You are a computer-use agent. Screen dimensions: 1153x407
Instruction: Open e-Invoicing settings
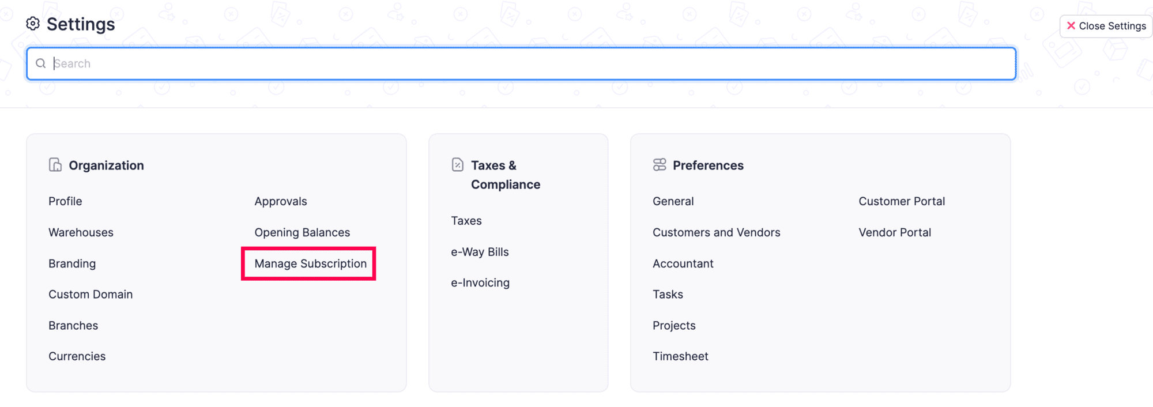(480, 282)
